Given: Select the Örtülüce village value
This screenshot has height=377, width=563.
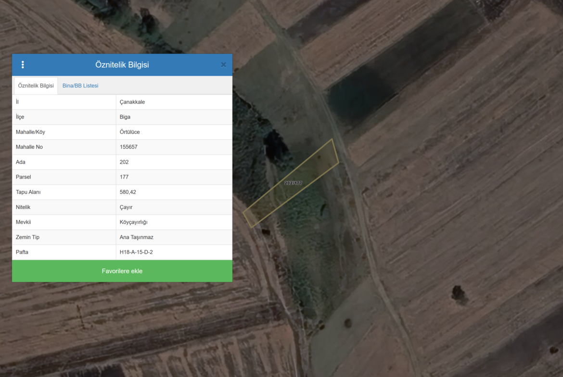Looking at the screenshot, I should pyautogui.click(x=130, y=132).
